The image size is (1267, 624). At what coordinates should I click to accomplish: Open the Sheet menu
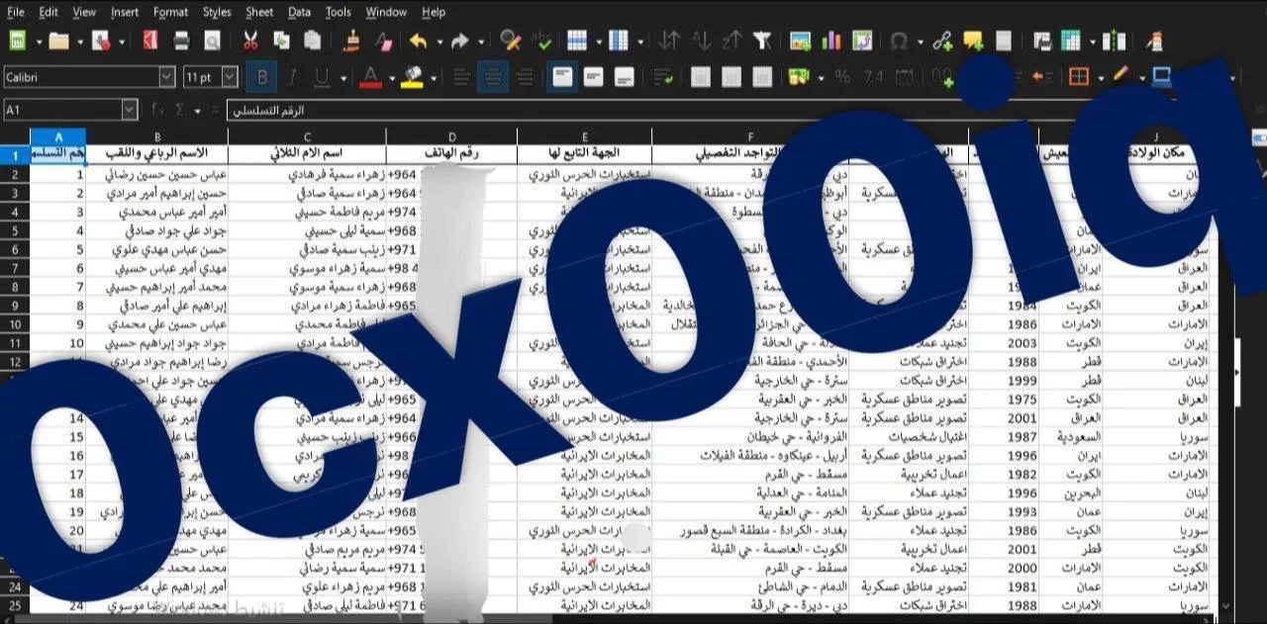(x=259, y=12)
